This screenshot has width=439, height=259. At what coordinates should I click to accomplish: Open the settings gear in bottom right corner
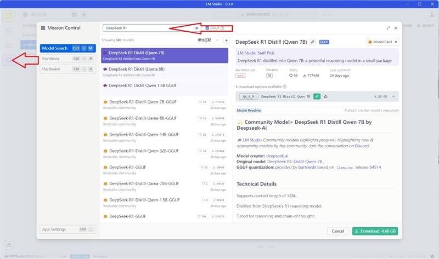click(x=432, y=256)
